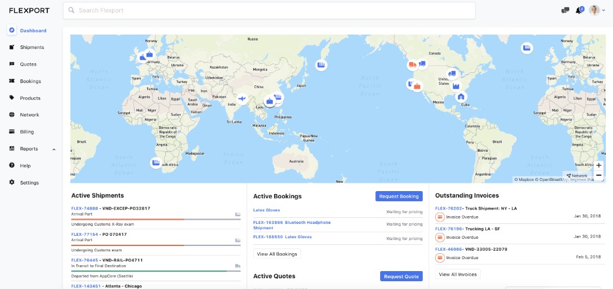View notifications via bell icon

[x=579, y=10]
